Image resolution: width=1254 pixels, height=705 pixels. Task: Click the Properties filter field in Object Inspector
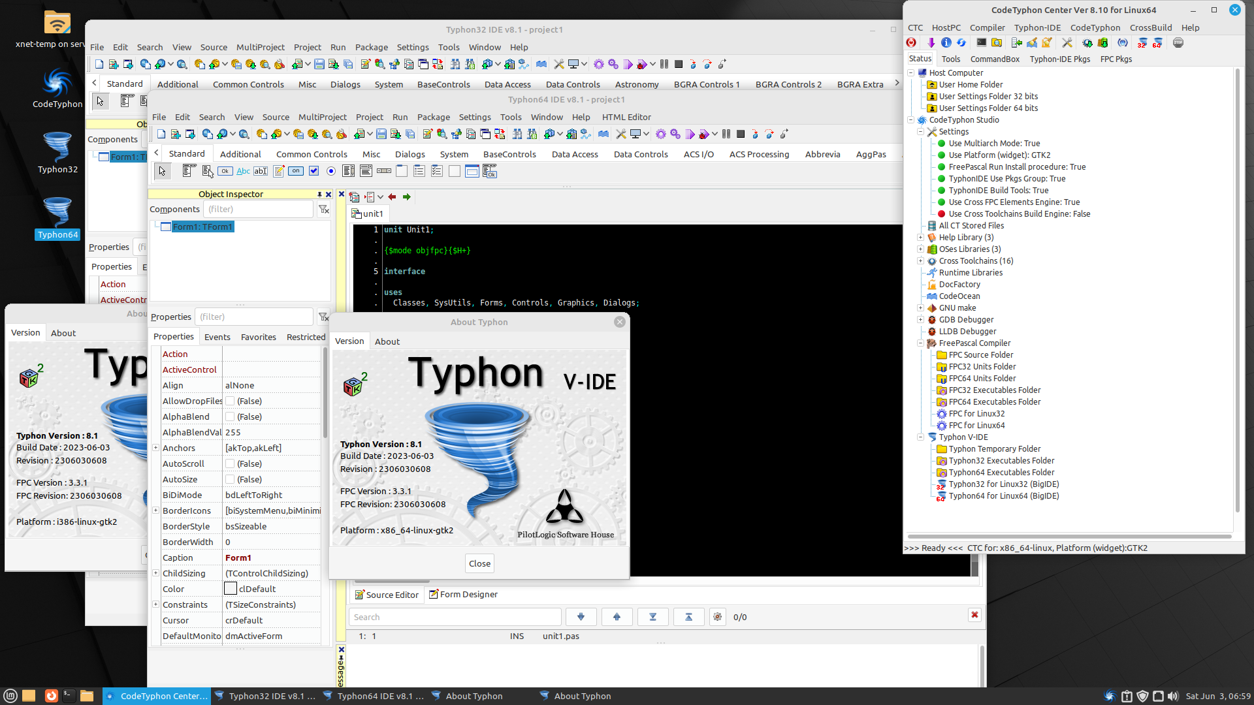(x=255, y=317)
